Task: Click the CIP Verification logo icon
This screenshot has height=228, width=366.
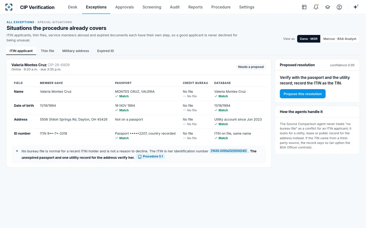Action: tap(9, 7)
